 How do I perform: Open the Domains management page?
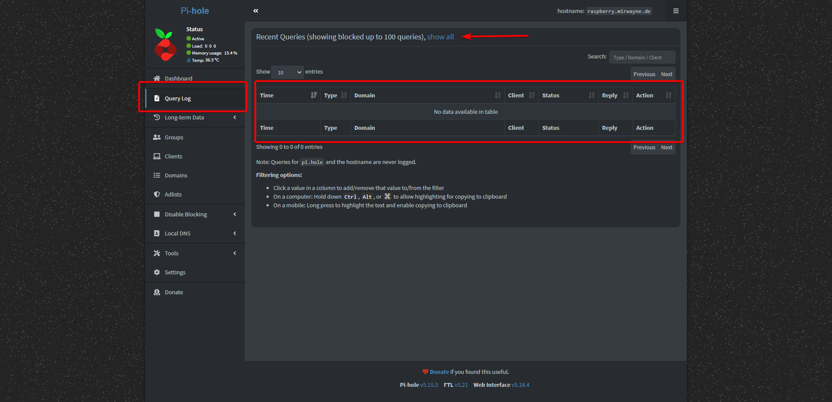coord(175,175)
